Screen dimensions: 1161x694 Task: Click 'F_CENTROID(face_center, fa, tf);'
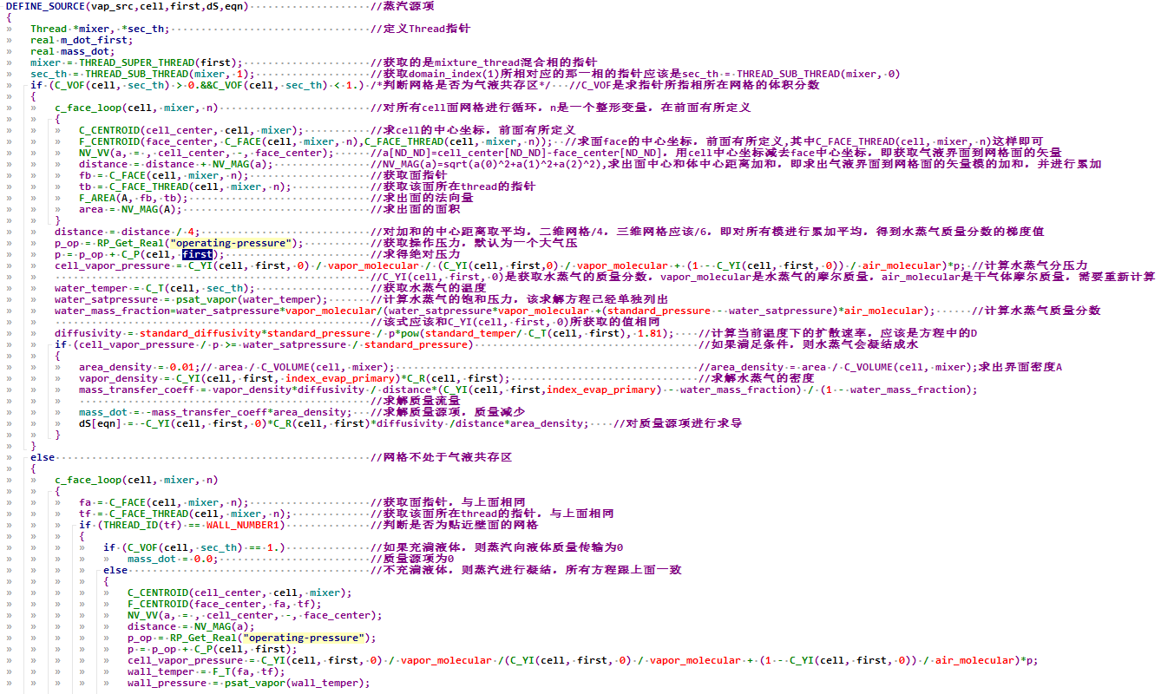point(225,604)
